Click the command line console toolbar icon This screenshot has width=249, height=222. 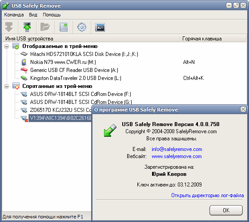[x=100, y=27]
